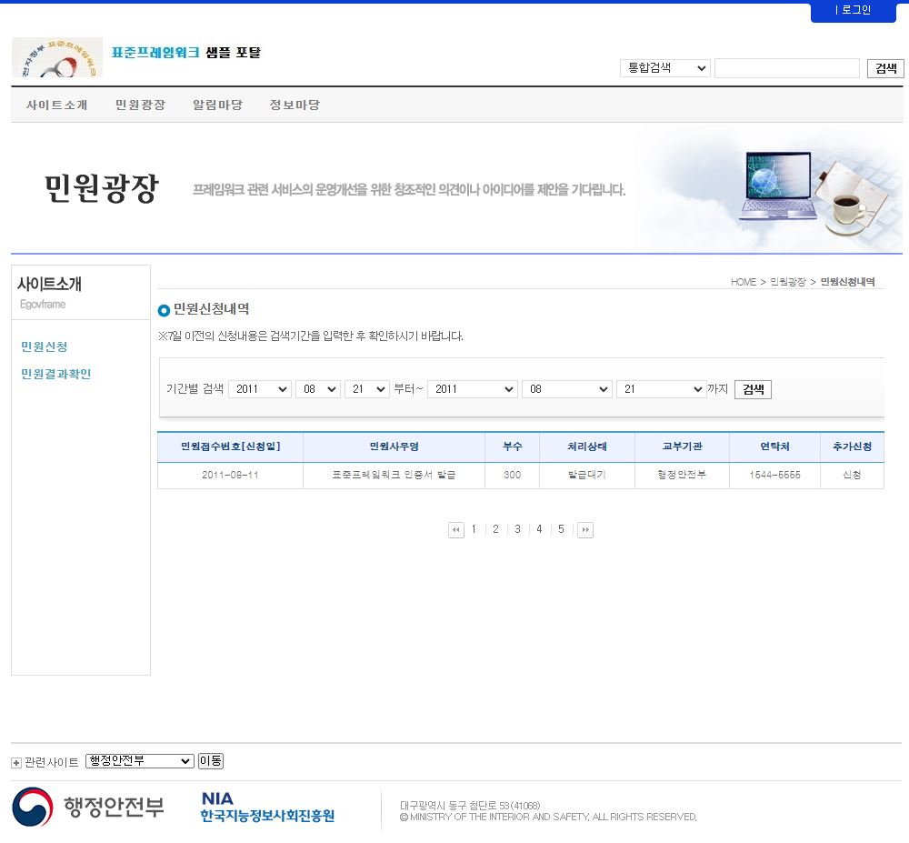Jump to last page using pagination arrow
The width and height of the screenshot is (909, 843).
tap(585, 530)
